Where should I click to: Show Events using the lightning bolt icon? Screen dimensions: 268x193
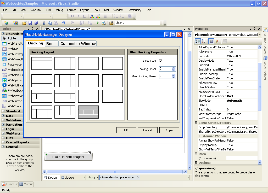click(x=217, y=41)
